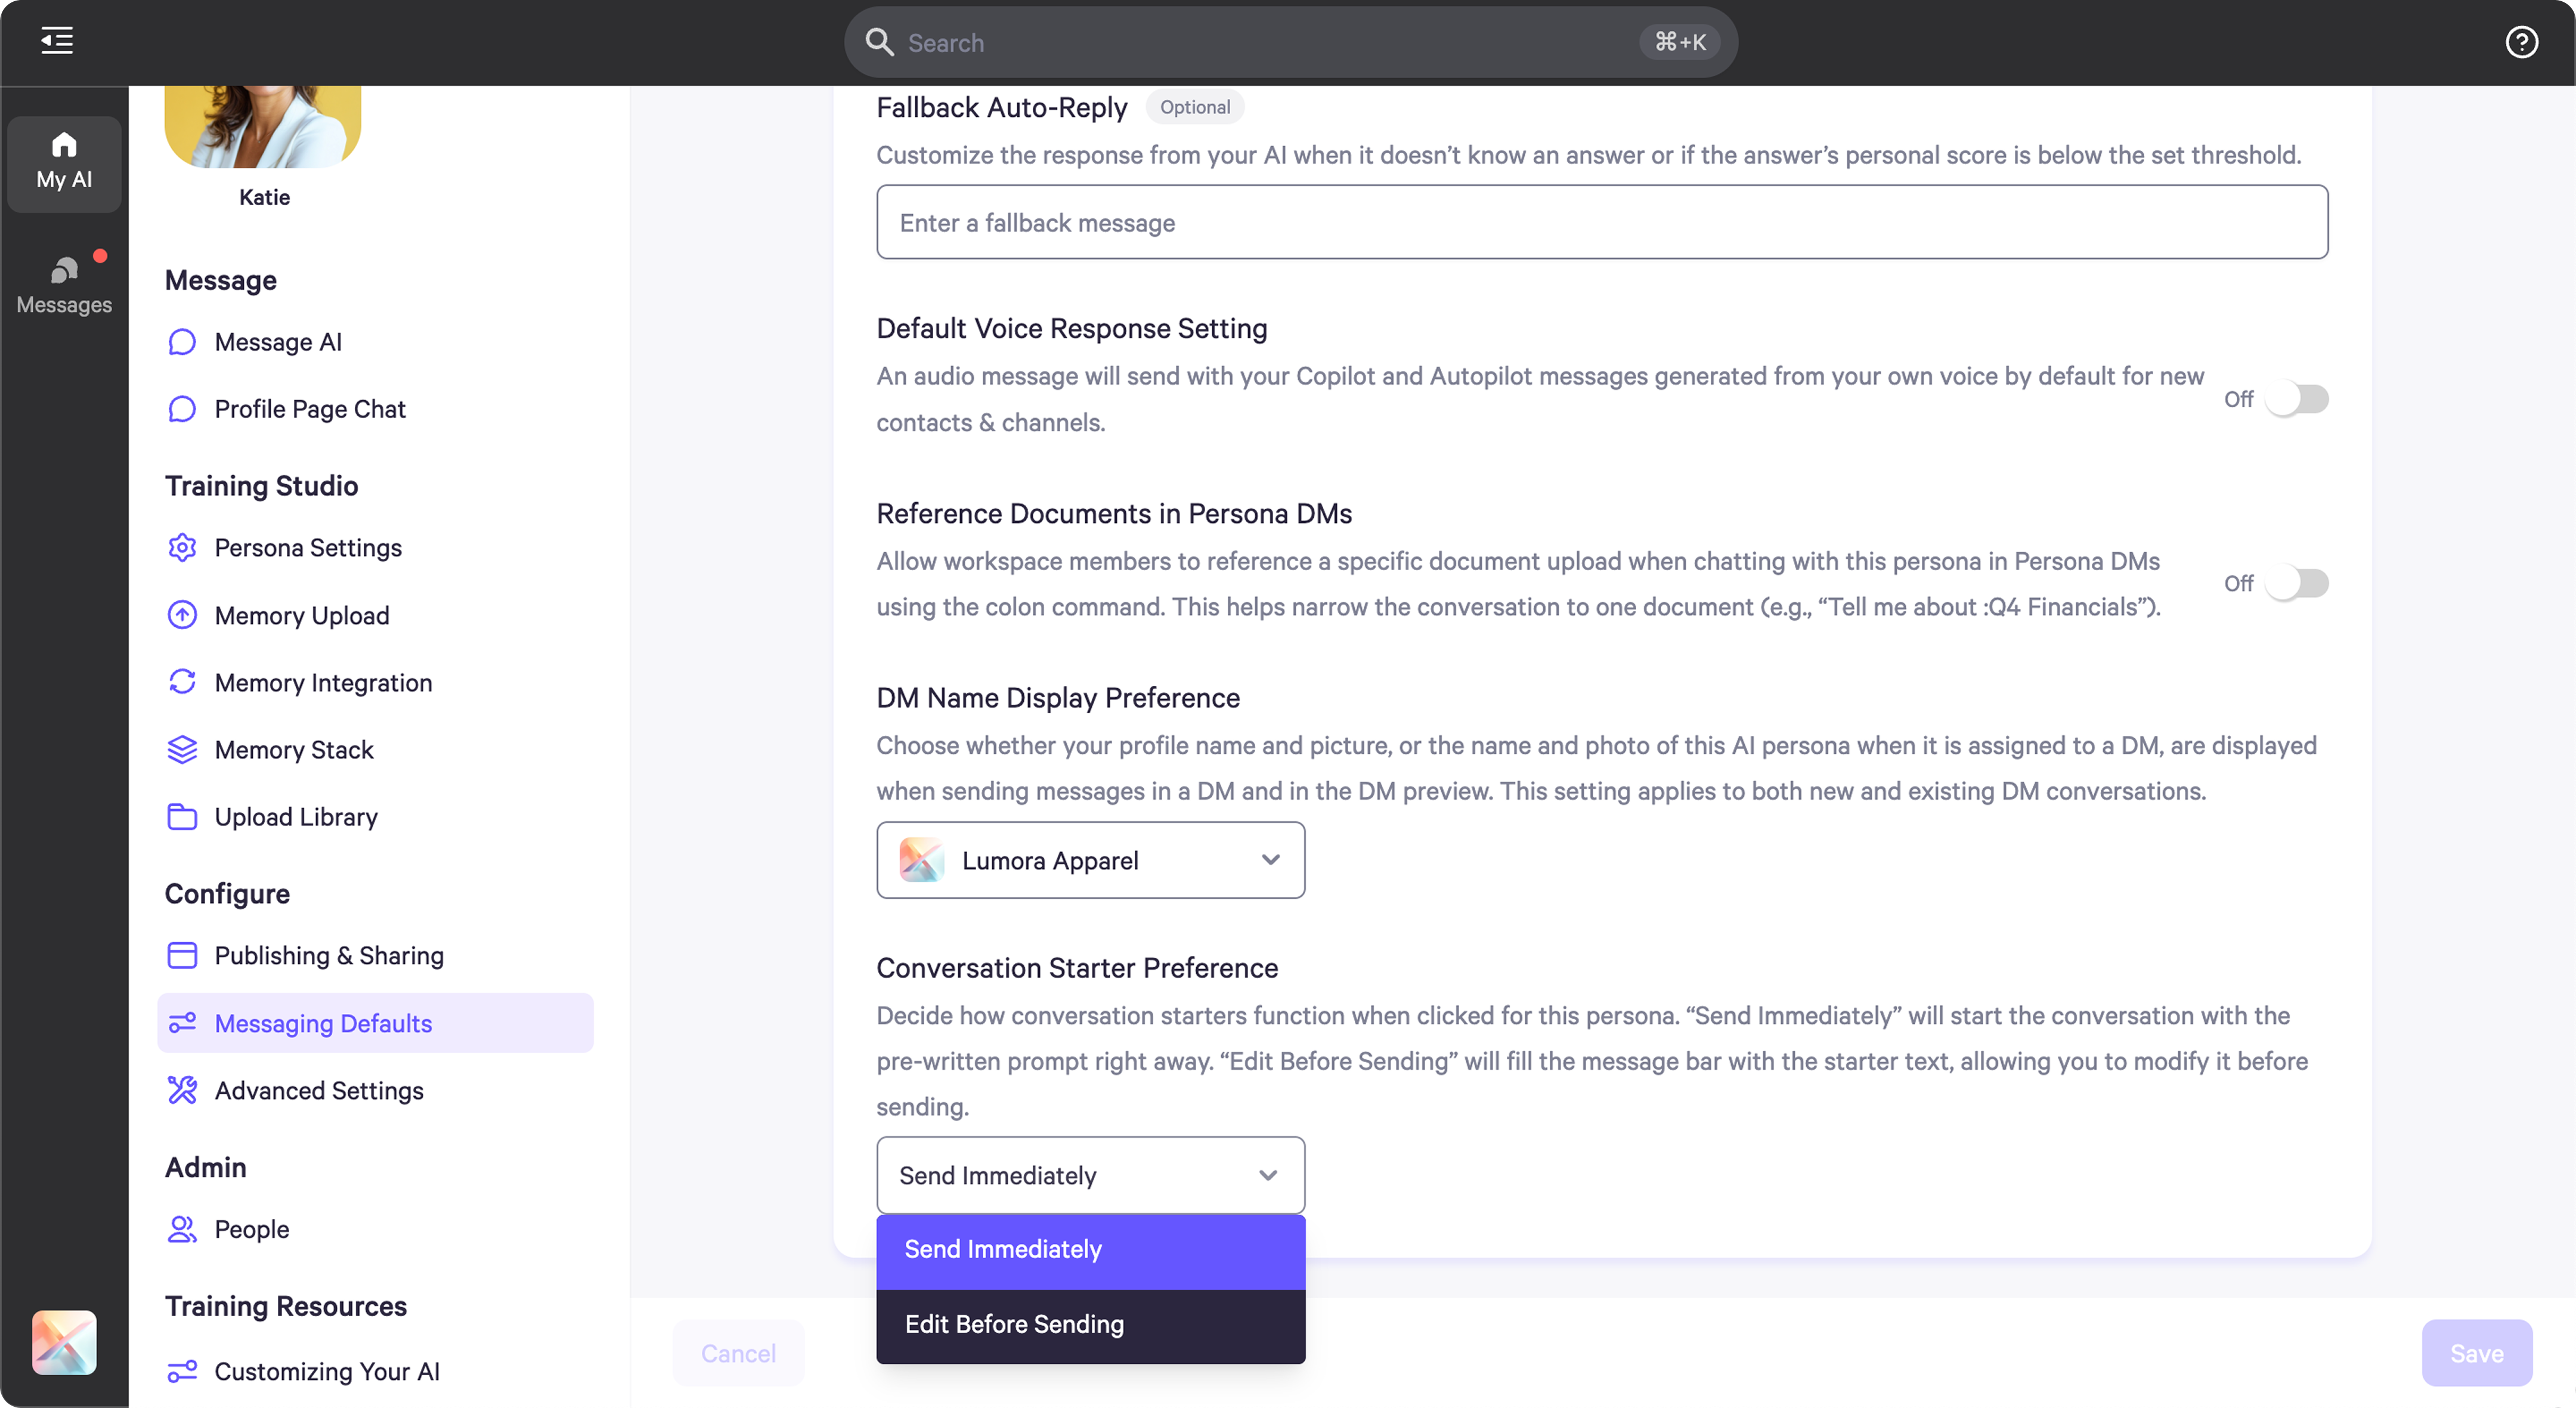Enable Default Voice Response toggle
This screenshot has width=2576, height=1408.
(2296, 399)
